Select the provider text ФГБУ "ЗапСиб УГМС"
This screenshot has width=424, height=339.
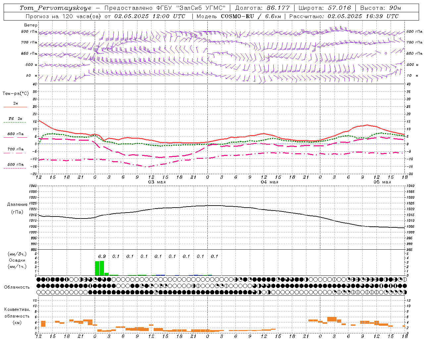[190, 8]
